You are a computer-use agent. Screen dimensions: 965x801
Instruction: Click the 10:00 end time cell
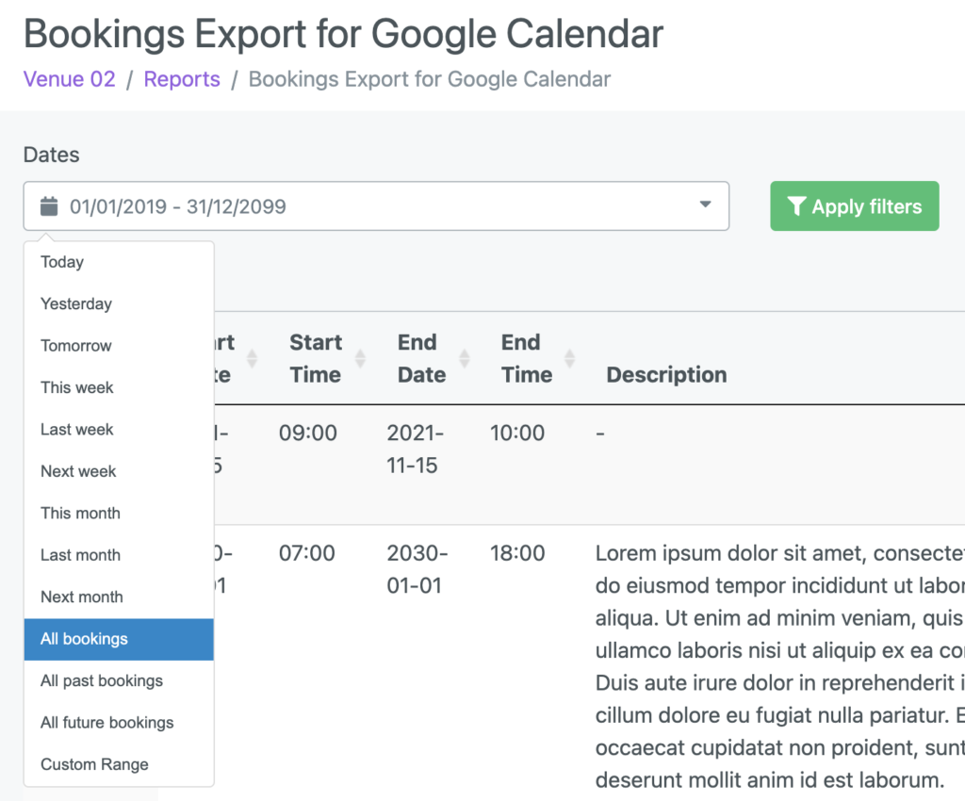517,433
